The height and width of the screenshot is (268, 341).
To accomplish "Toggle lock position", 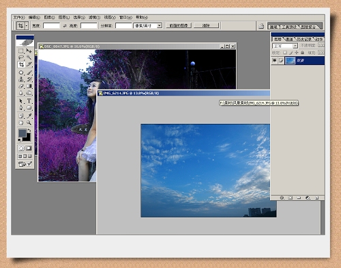I will tap(297, 53).
